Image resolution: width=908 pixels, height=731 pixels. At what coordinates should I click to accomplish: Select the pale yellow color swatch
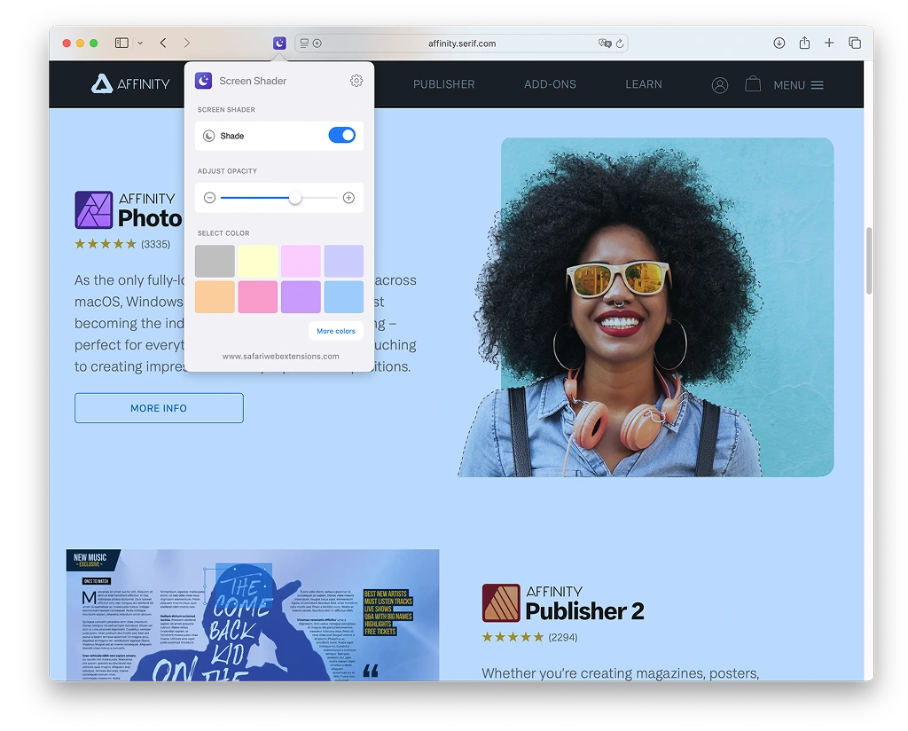click(258, 261)
